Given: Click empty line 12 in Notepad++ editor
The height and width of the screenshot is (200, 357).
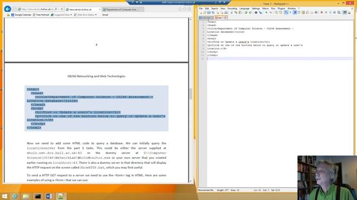Looking at the screenshot, I should pos(280,58).
